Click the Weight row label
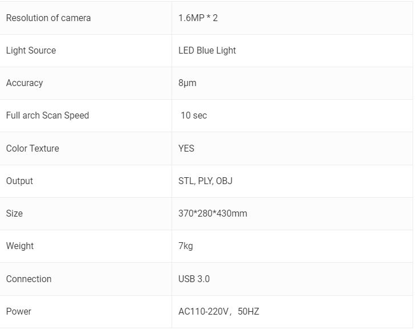 20,246
